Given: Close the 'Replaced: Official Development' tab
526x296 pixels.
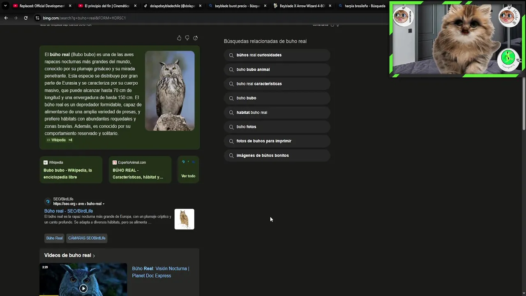Looking at the screenshot, I should (x=70, y=6).
